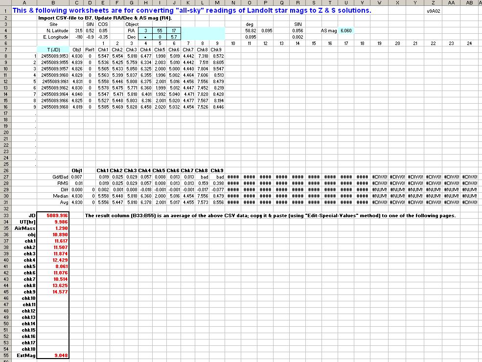
Task: Click the version cell reading v9A02
Action: click(434, 11)
